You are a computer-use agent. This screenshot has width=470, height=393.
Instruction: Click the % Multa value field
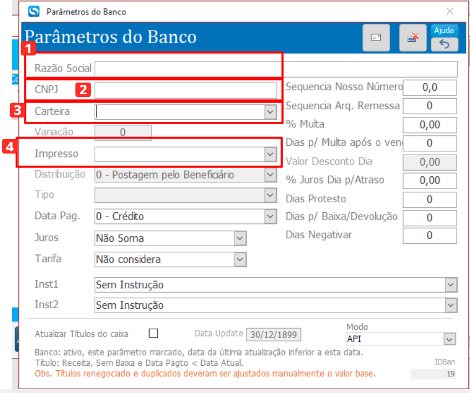click(430, 125)
